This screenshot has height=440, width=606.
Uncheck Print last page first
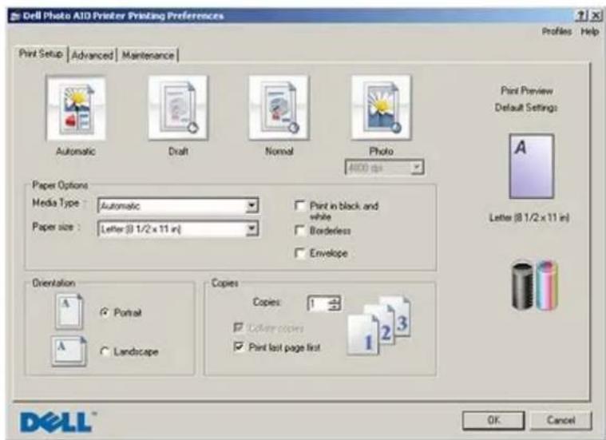point(239,347)
